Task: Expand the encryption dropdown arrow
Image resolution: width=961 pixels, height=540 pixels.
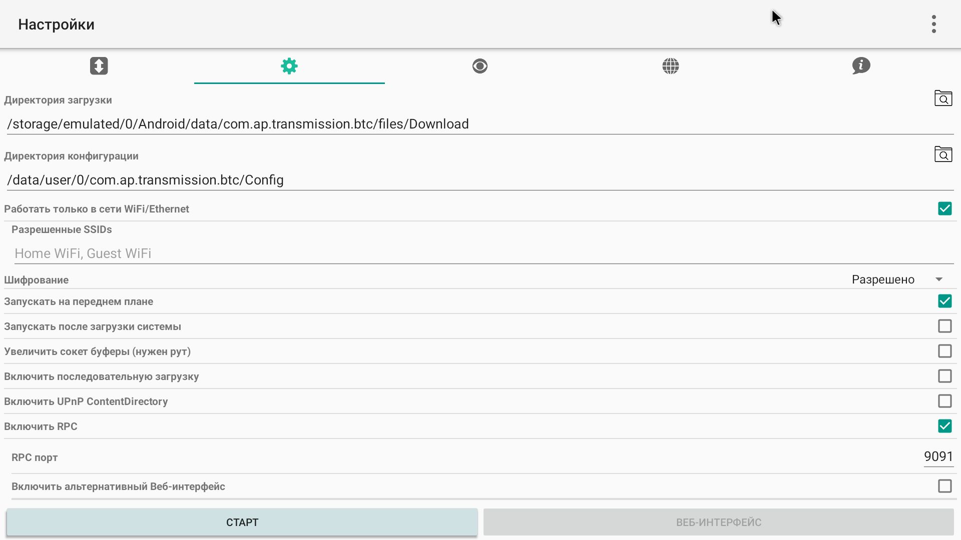Action: point(939,279)
